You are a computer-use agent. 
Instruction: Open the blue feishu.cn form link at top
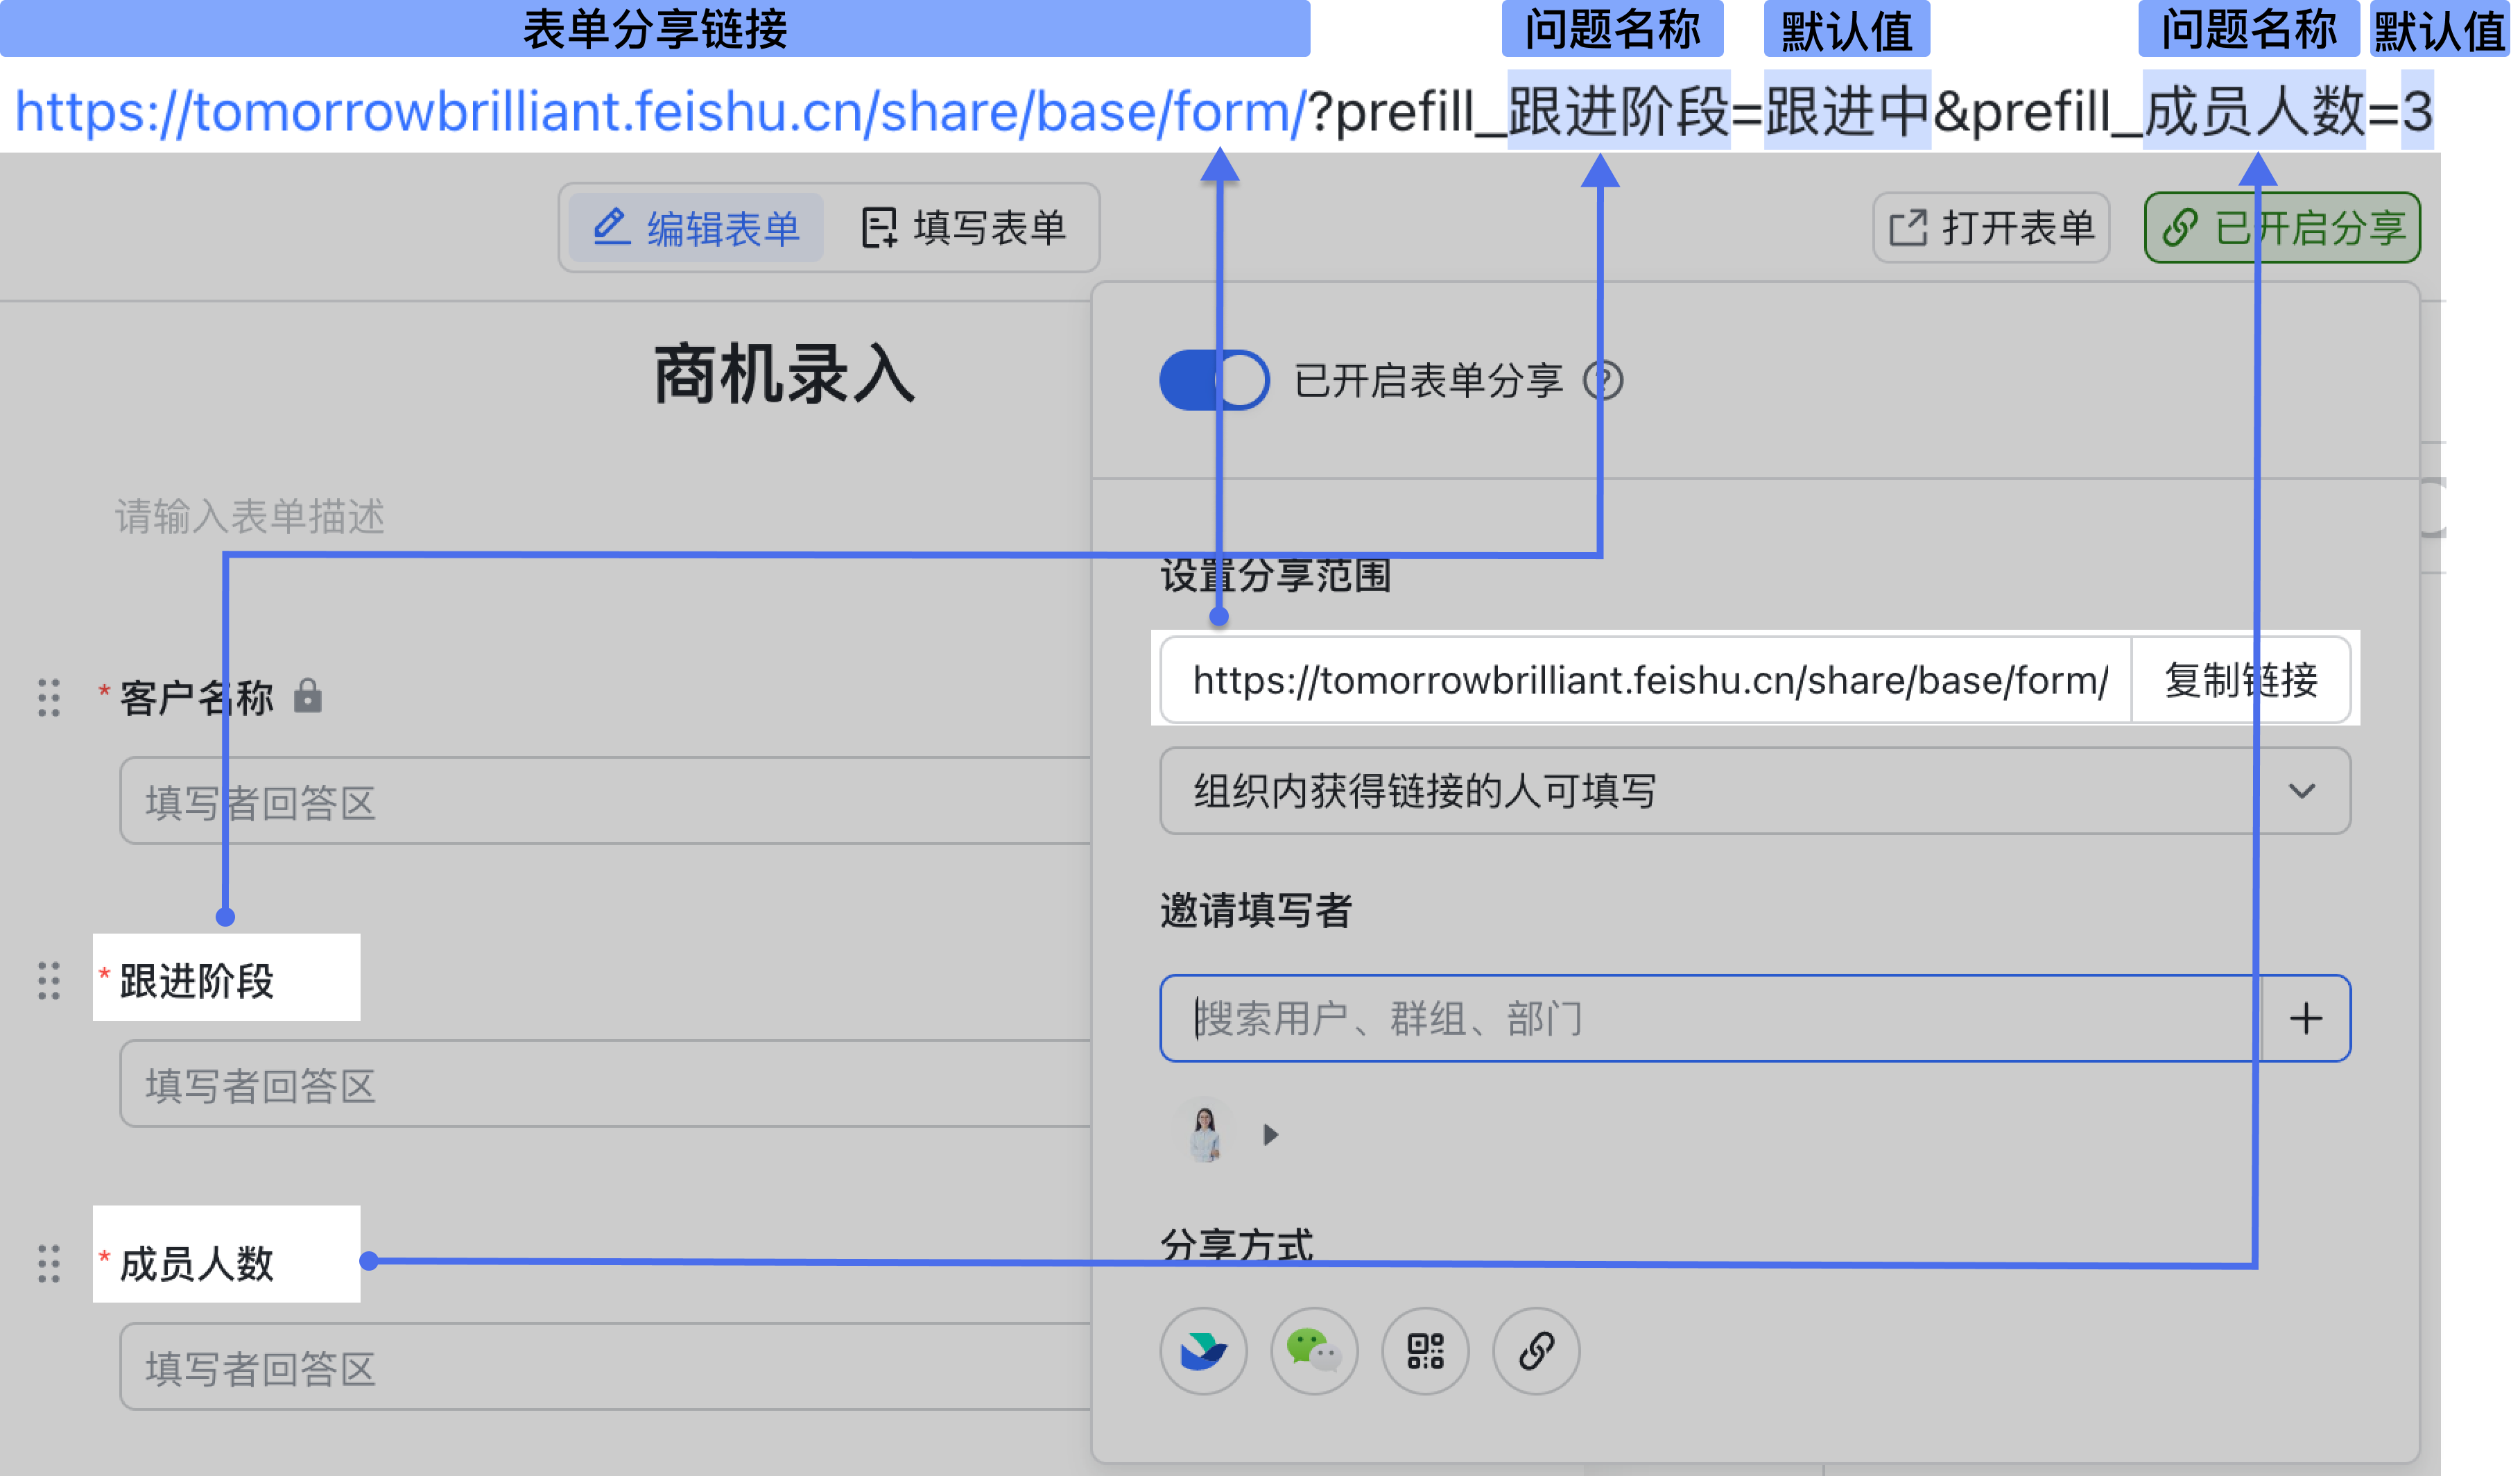click(x=660, y=110)
